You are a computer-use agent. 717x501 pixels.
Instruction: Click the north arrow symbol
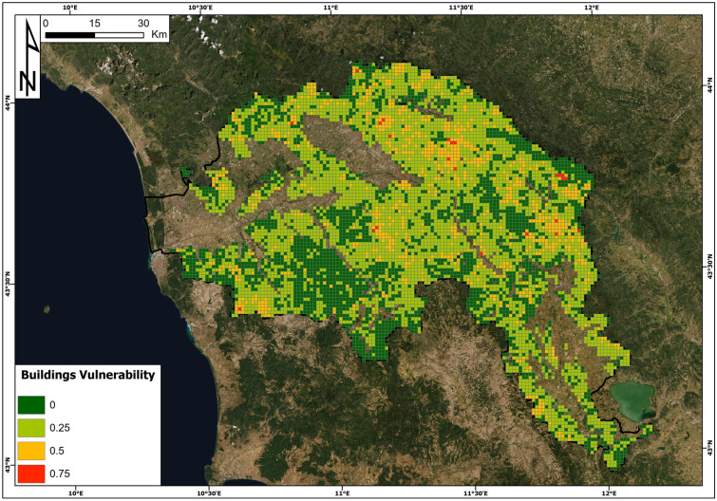[x=29, y=57]
